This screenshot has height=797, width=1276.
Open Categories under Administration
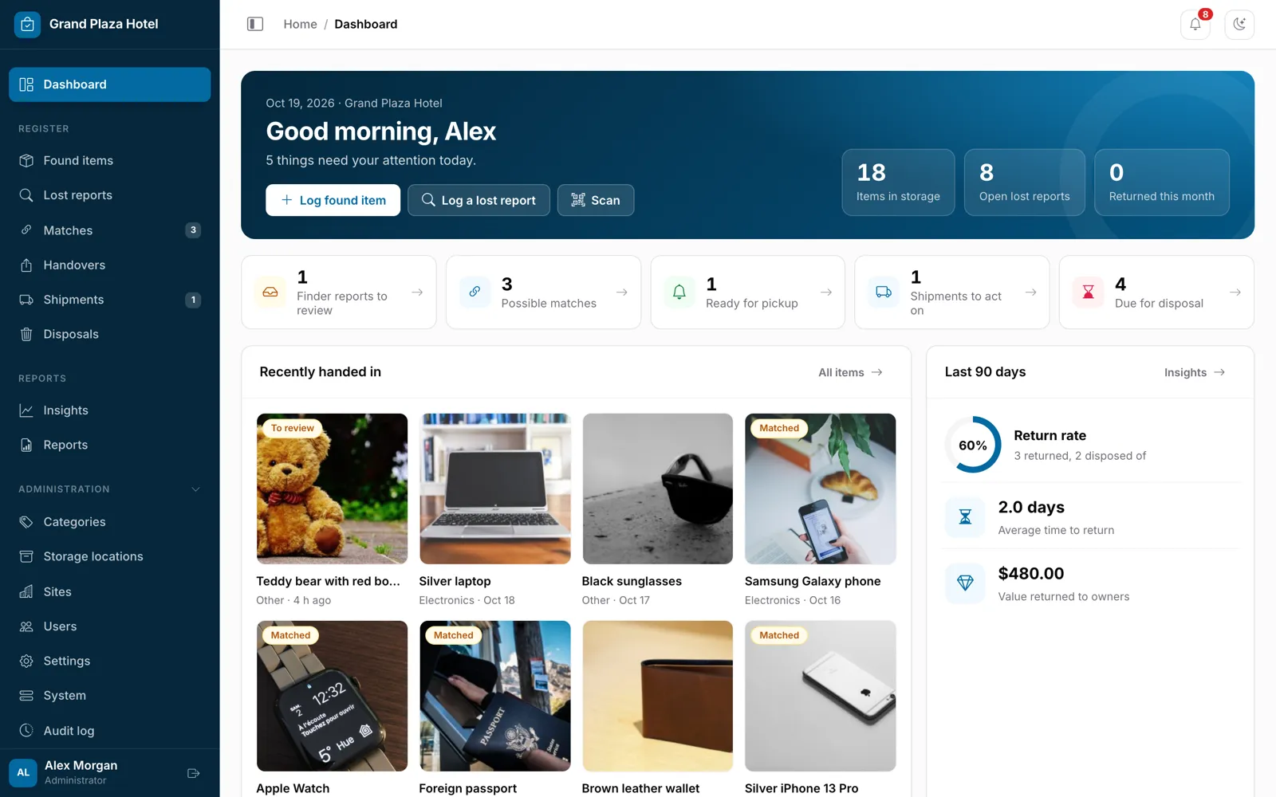tap(110, 522)
